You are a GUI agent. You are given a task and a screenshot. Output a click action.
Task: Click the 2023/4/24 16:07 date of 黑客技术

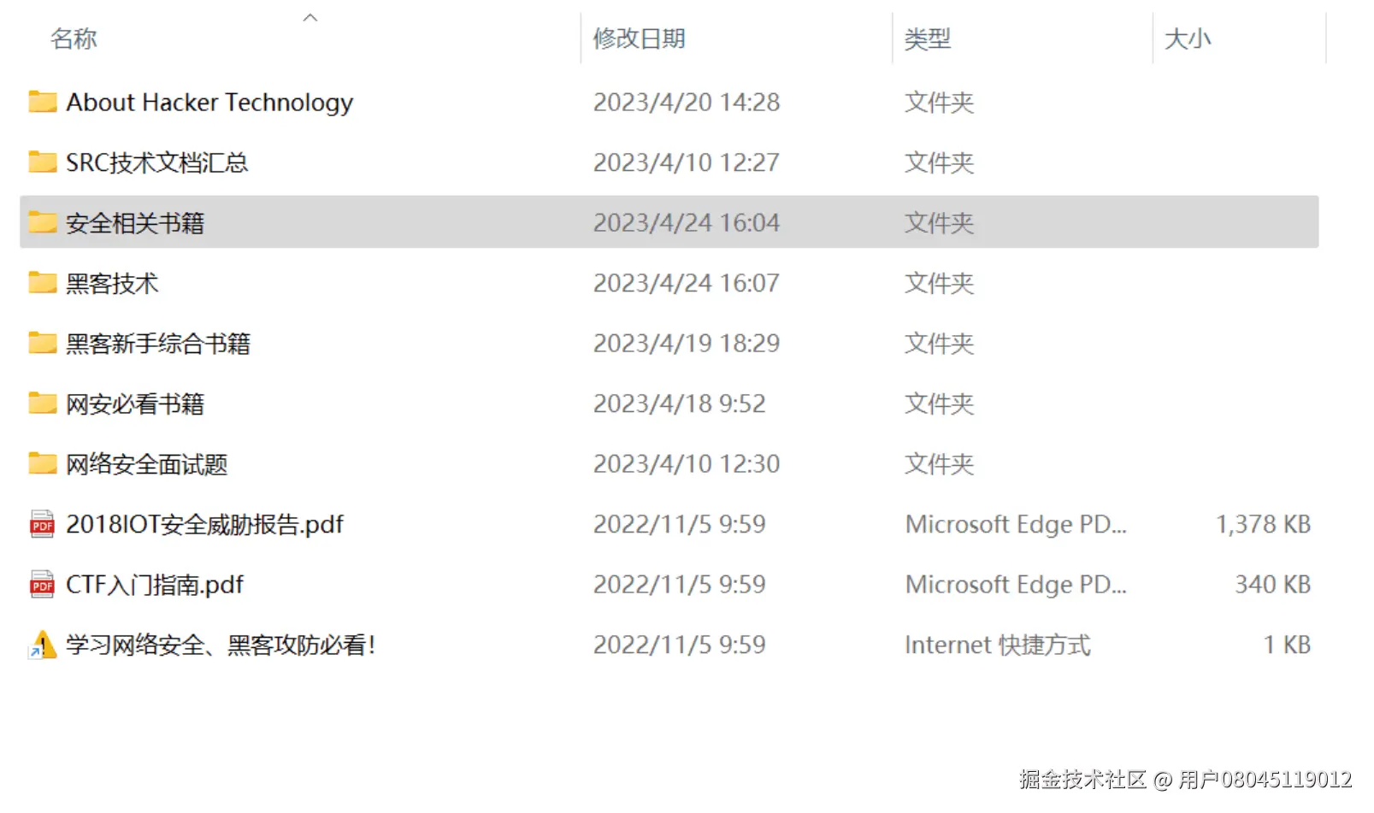coord(686,283)
